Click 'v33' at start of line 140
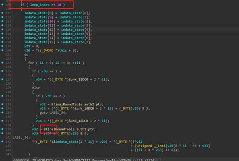 pyautogui.click(x=35, y=133)
